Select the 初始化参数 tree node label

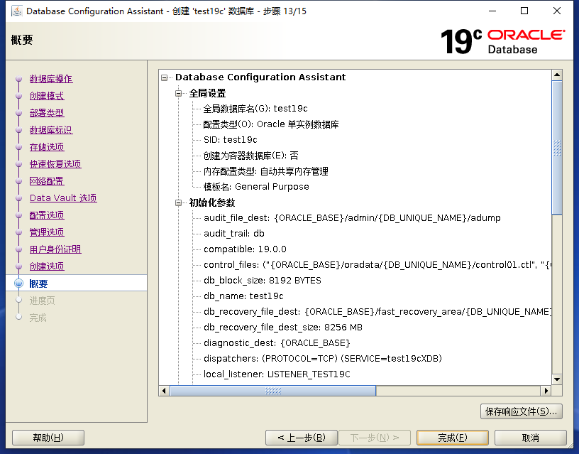pyautogui.click(x=211, y=202)
